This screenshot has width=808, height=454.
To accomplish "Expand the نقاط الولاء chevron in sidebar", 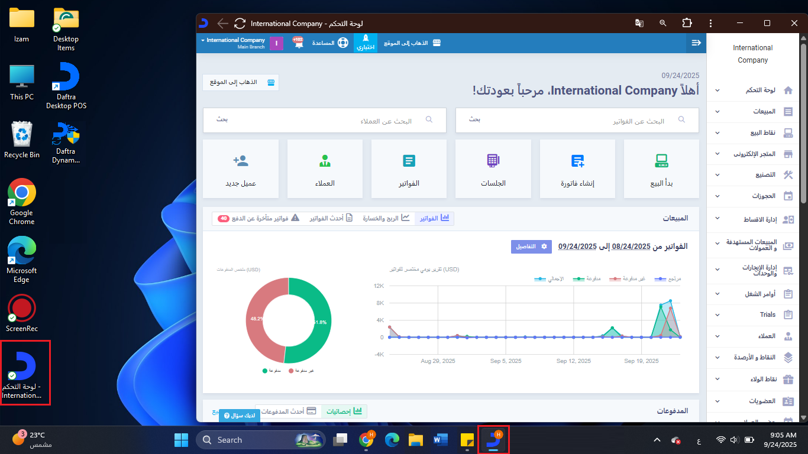I will pos(717,379).
